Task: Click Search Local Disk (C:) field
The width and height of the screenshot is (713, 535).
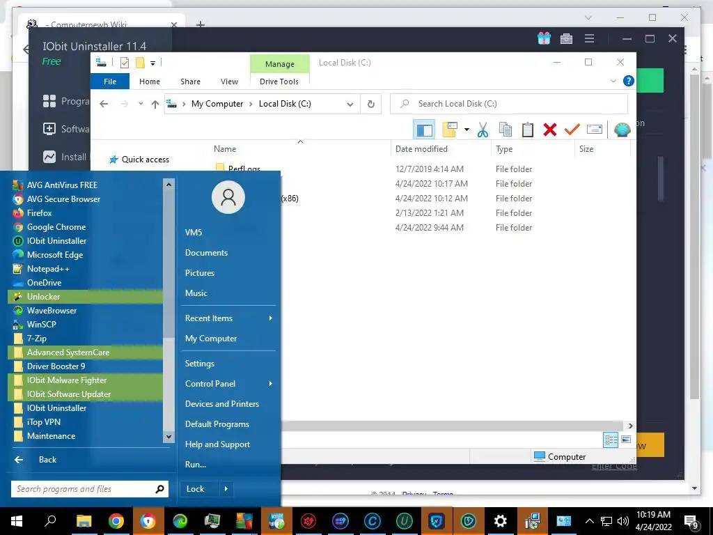Action: pyautogui.click(x=509, y=104)
